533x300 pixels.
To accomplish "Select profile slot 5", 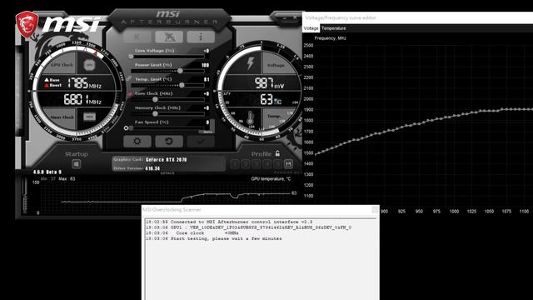I will coord(277,164).
